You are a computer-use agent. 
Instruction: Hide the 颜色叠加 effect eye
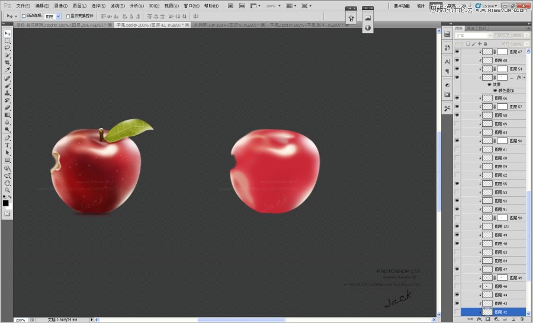[495, 91]
